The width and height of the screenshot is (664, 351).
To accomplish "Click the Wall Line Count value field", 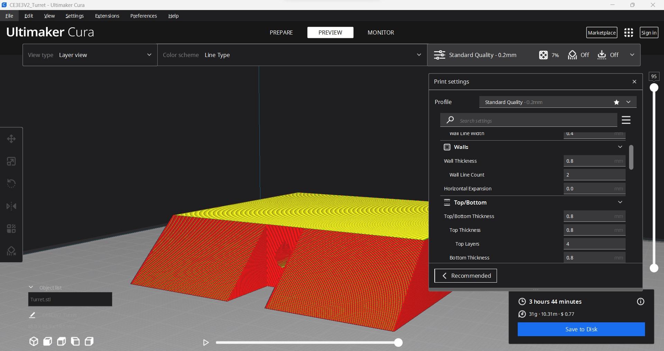I will [x=594, y=175].
